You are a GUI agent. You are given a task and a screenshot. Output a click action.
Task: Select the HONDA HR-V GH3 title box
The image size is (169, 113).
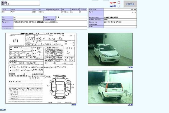[x=21, y=3]
